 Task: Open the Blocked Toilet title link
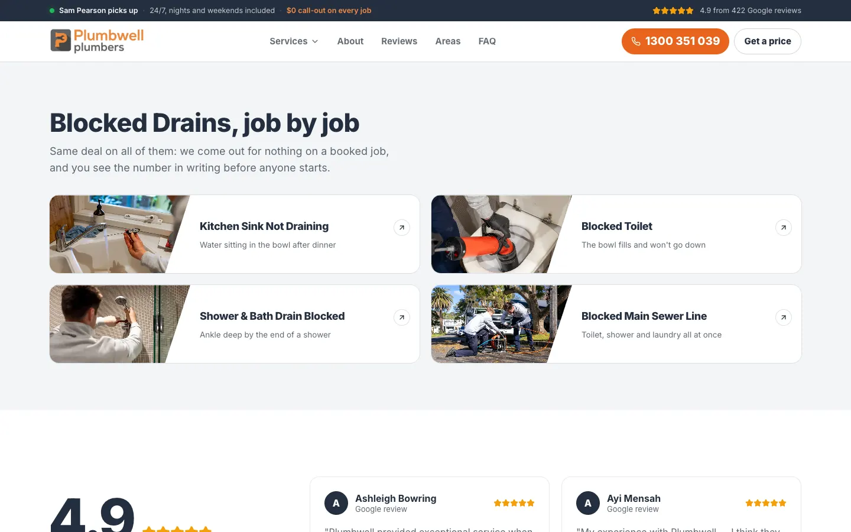617,226
